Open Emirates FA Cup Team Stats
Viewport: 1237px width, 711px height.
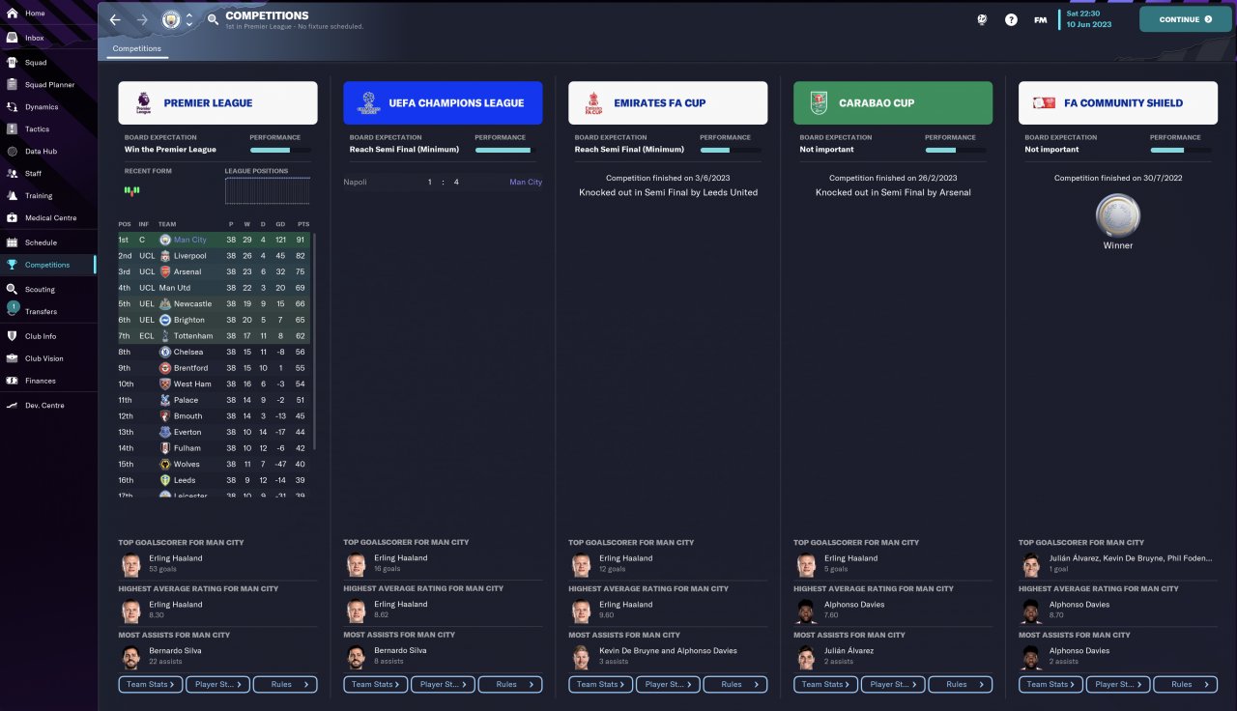pyautogui.click(x=601, y=685)
